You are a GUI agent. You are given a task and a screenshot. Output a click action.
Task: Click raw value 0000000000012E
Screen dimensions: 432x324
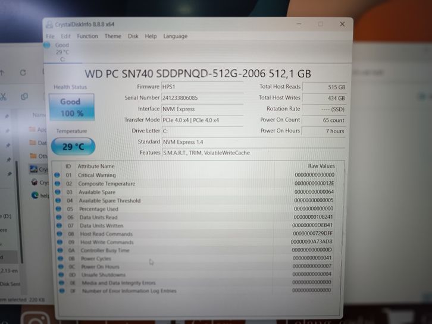[314, 183]
